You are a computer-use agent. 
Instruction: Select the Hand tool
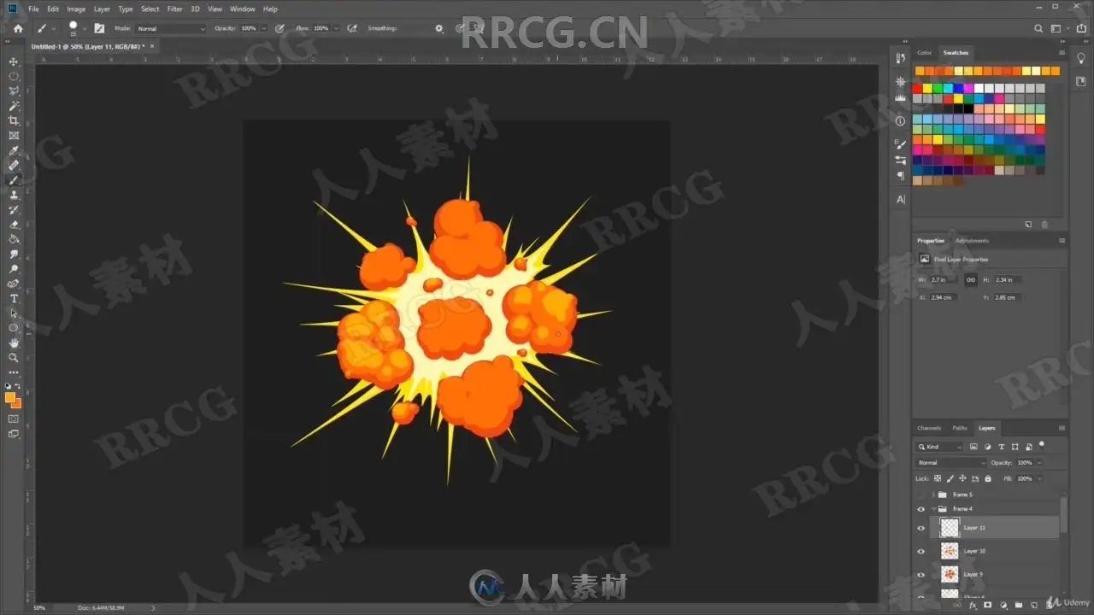point(14,343)
